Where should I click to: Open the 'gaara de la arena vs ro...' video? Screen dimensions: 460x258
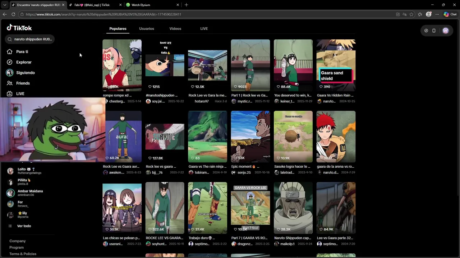click(x=336, y=137)
